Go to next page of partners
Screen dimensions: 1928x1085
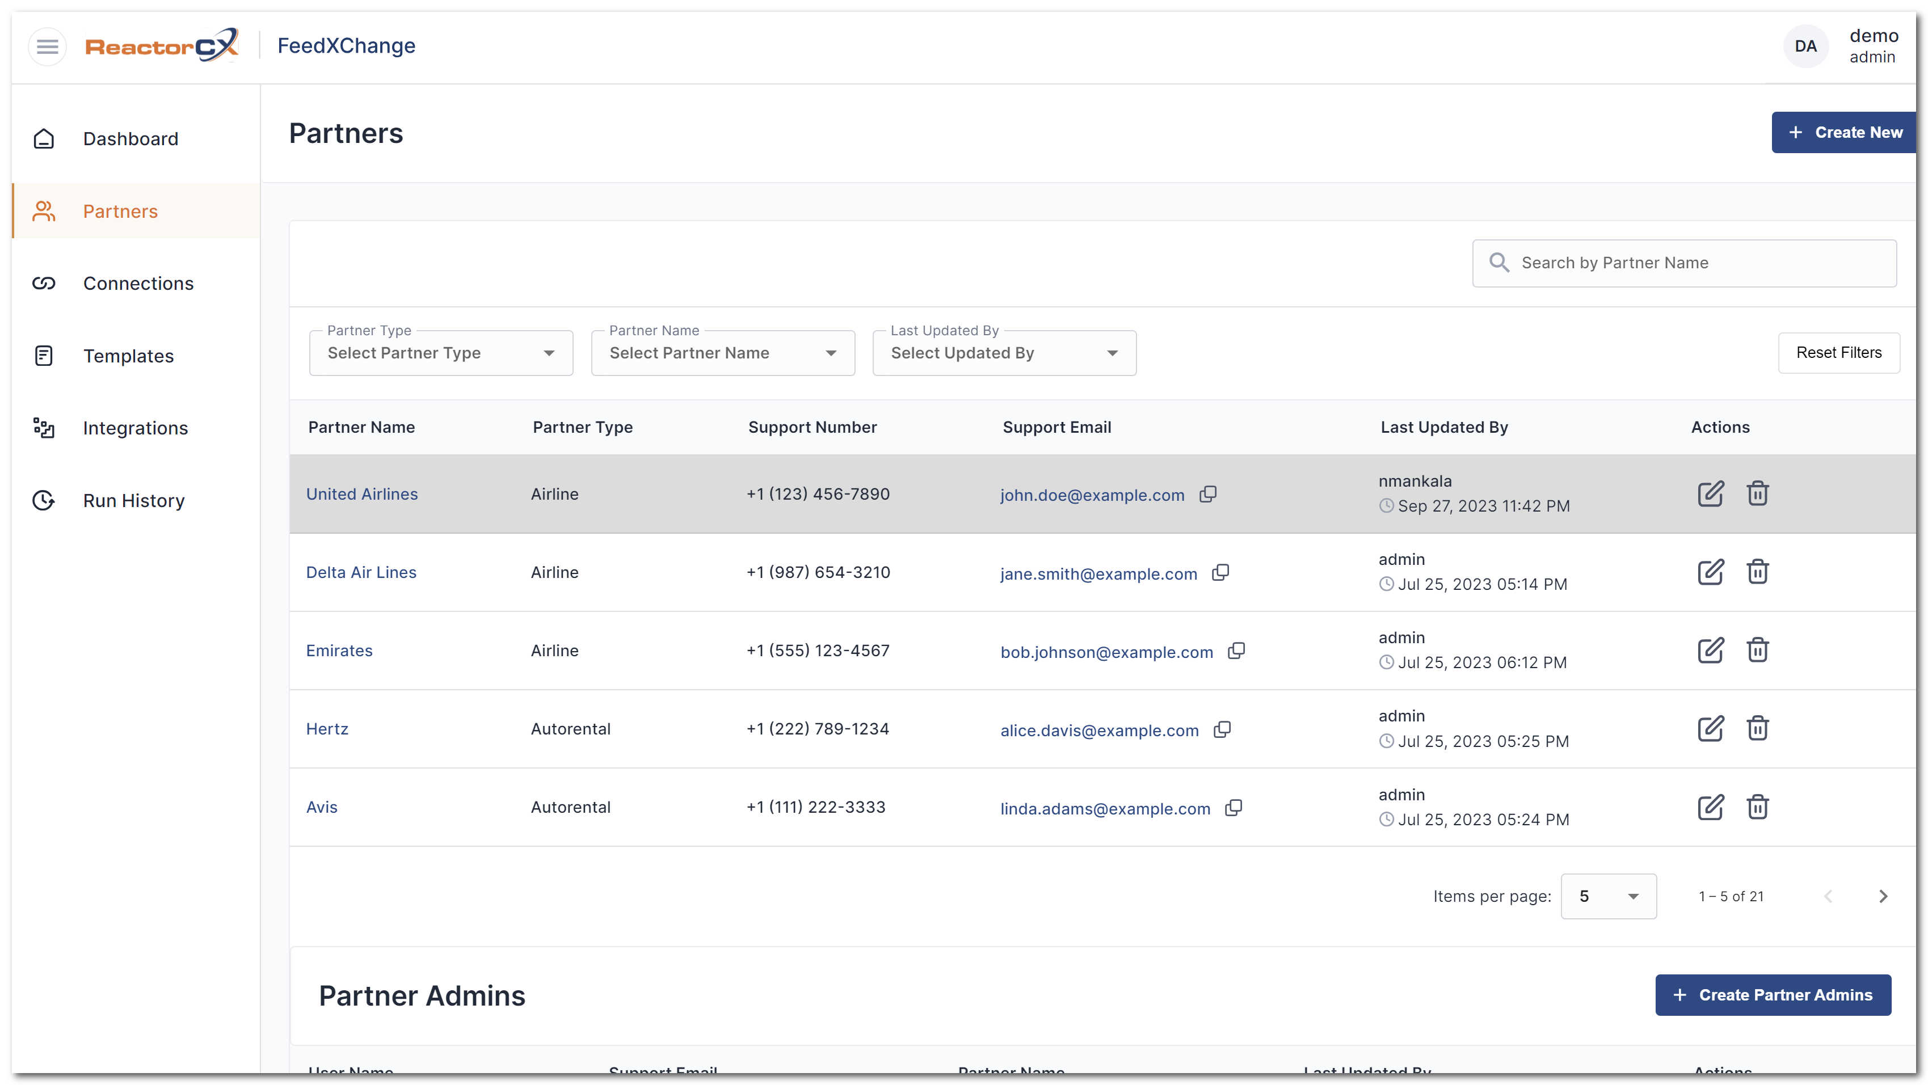tap(1883, 897)
